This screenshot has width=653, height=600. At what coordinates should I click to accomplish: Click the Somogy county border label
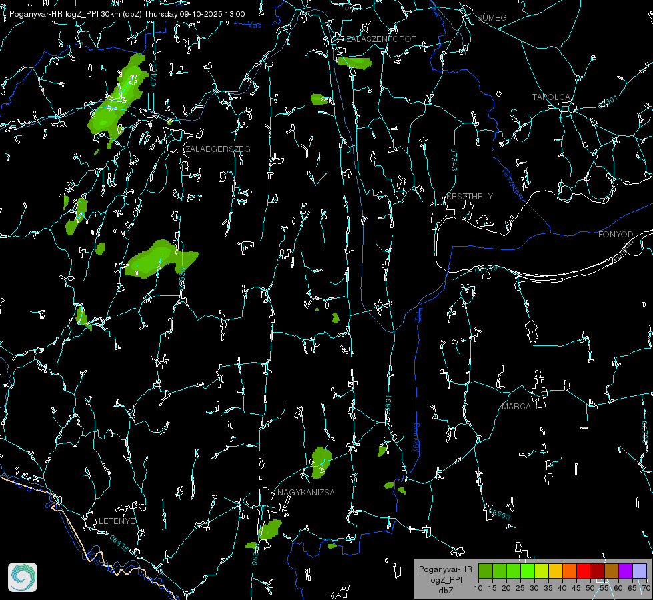(x=416, y=437)
